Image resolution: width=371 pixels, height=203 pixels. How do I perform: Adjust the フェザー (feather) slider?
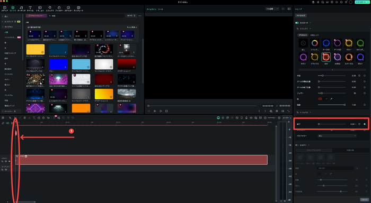[x=331, y=93]
